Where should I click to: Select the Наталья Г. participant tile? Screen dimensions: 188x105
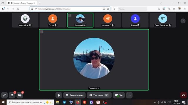point(108,20)
